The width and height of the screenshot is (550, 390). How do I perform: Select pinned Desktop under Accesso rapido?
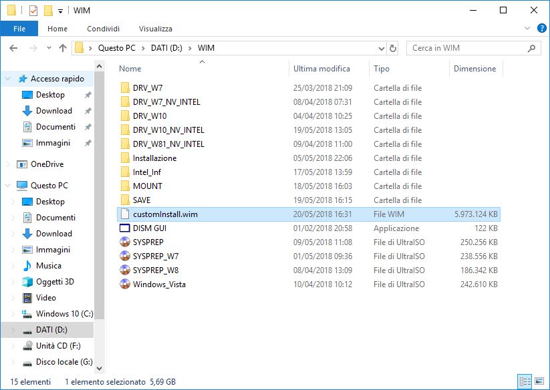50,95
